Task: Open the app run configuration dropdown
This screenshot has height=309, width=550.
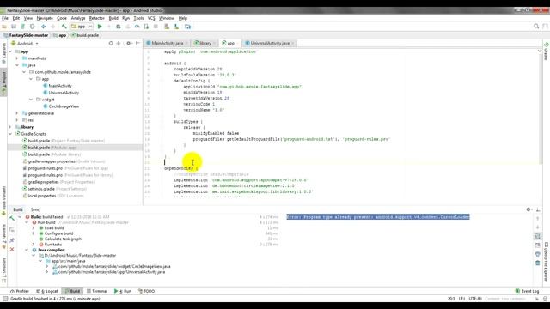Action: (82, 27)
